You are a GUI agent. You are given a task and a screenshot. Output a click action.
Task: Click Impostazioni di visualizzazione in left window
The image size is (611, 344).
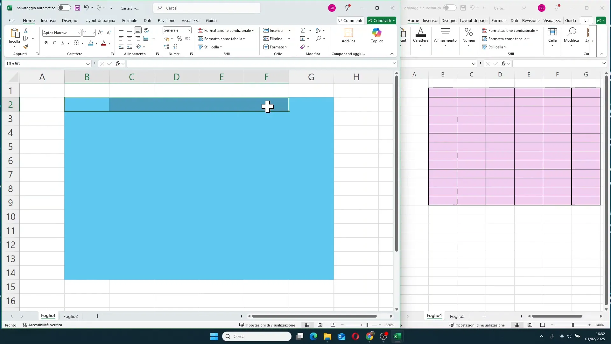click(x=267, y=325)
